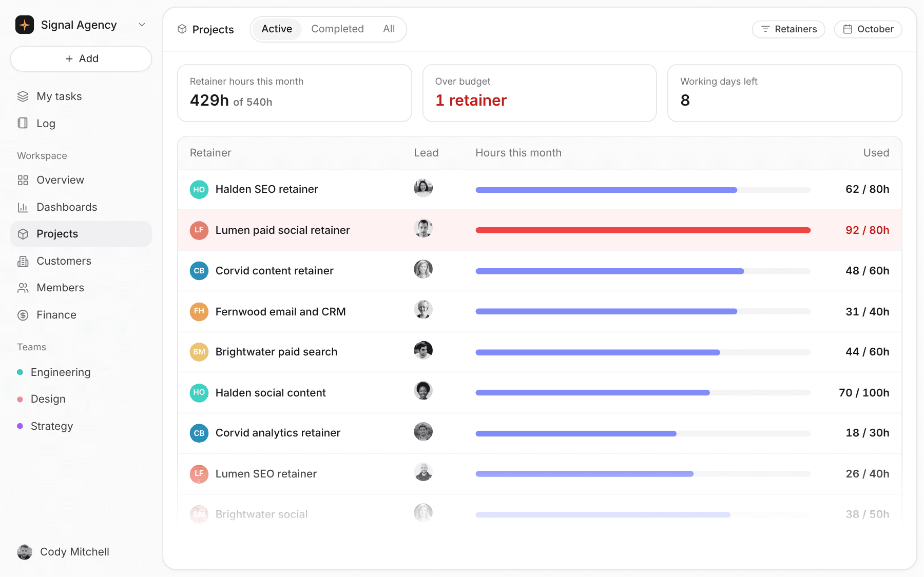Click the red progress bar for Lumen paid social
Viewport: 924px width, 577px height.
tap(643, 230)
